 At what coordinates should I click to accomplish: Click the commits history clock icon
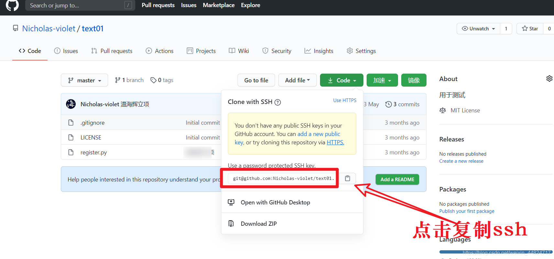(x=388, y=104)
